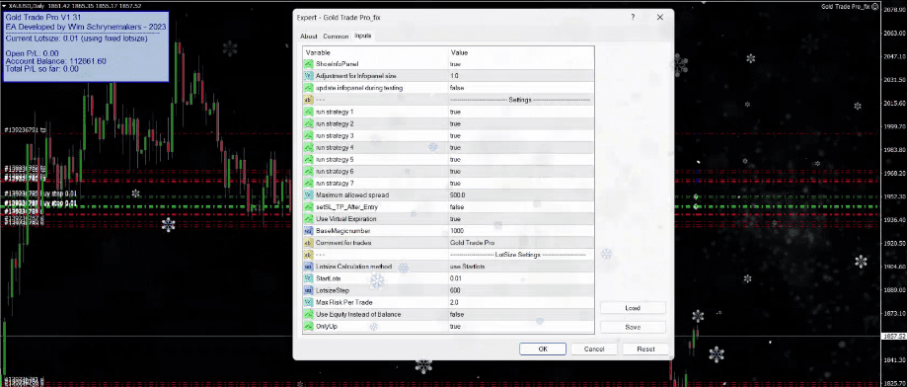Screen dimensions: 907x387
Task: Click the icon beside LotsizeStep
Action: coord(309,290)
